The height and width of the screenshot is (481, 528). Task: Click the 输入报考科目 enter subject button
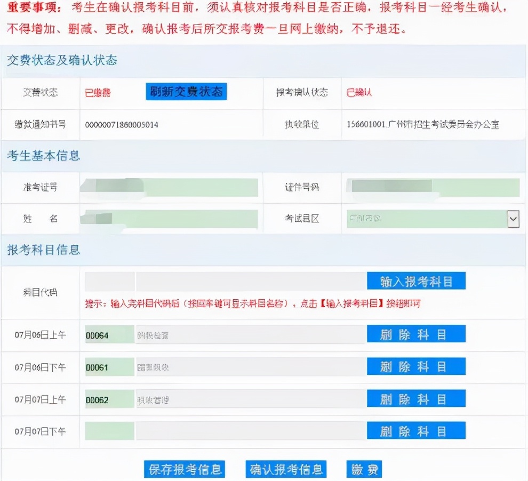coord(416,280)
